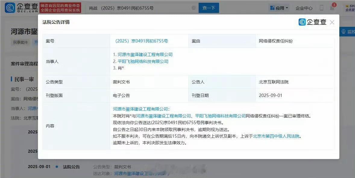Click 平阳飞驰网络科技有限公司 link in content paragraph
The image size is (355, 178).
coord(221,116)
